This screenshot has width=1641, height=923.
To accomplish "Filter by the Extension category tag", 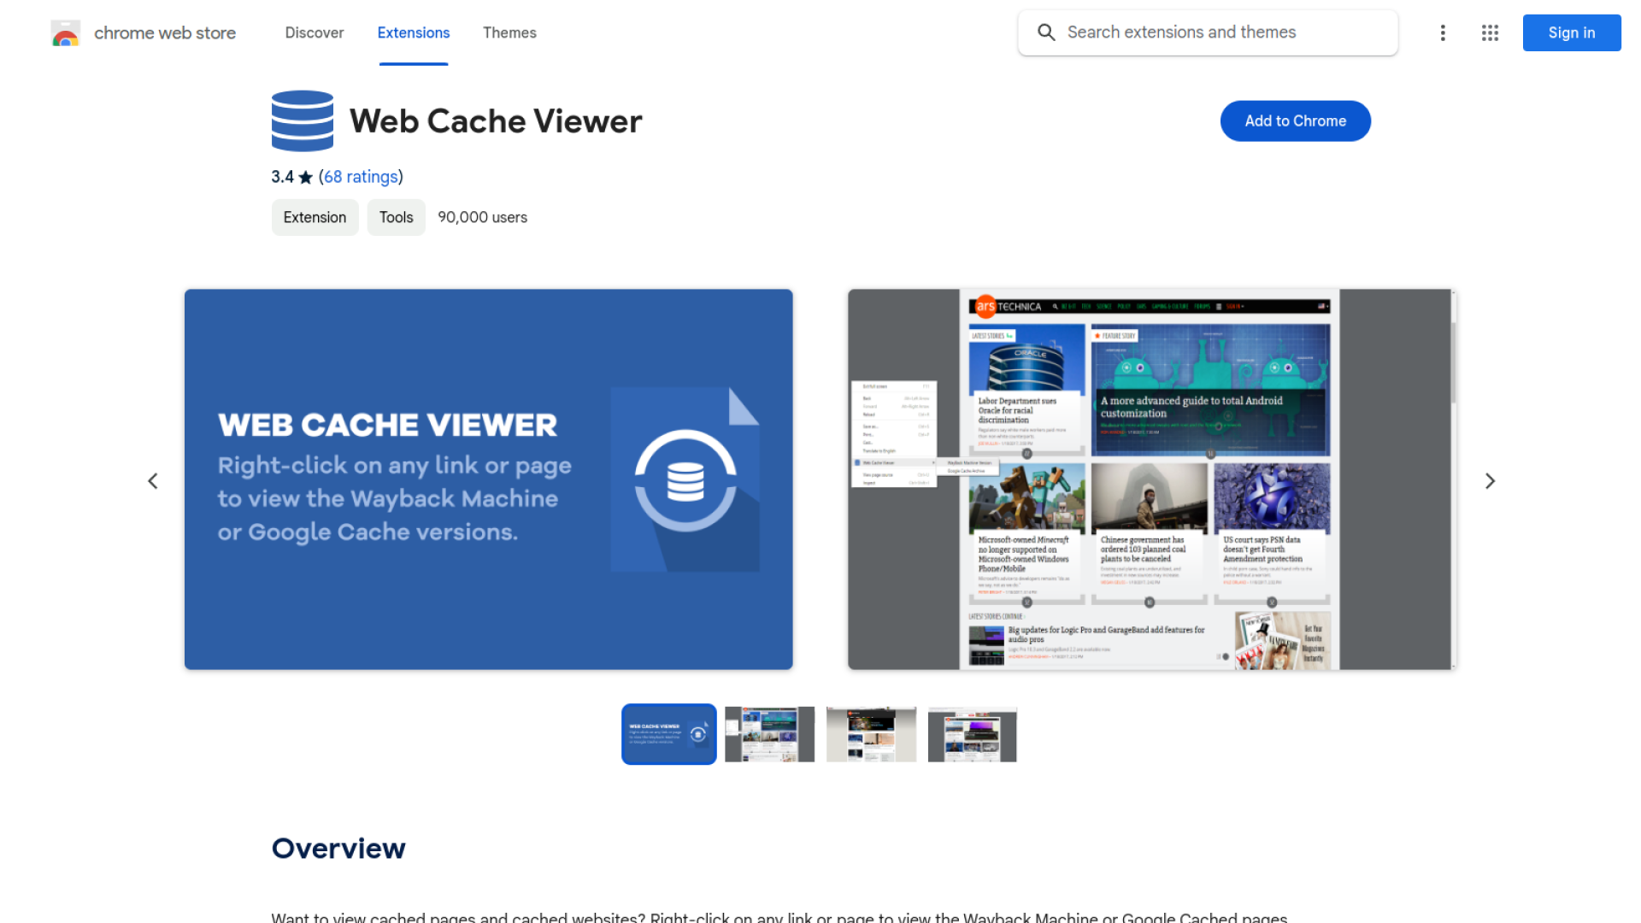I will click(x=315, y=217).
